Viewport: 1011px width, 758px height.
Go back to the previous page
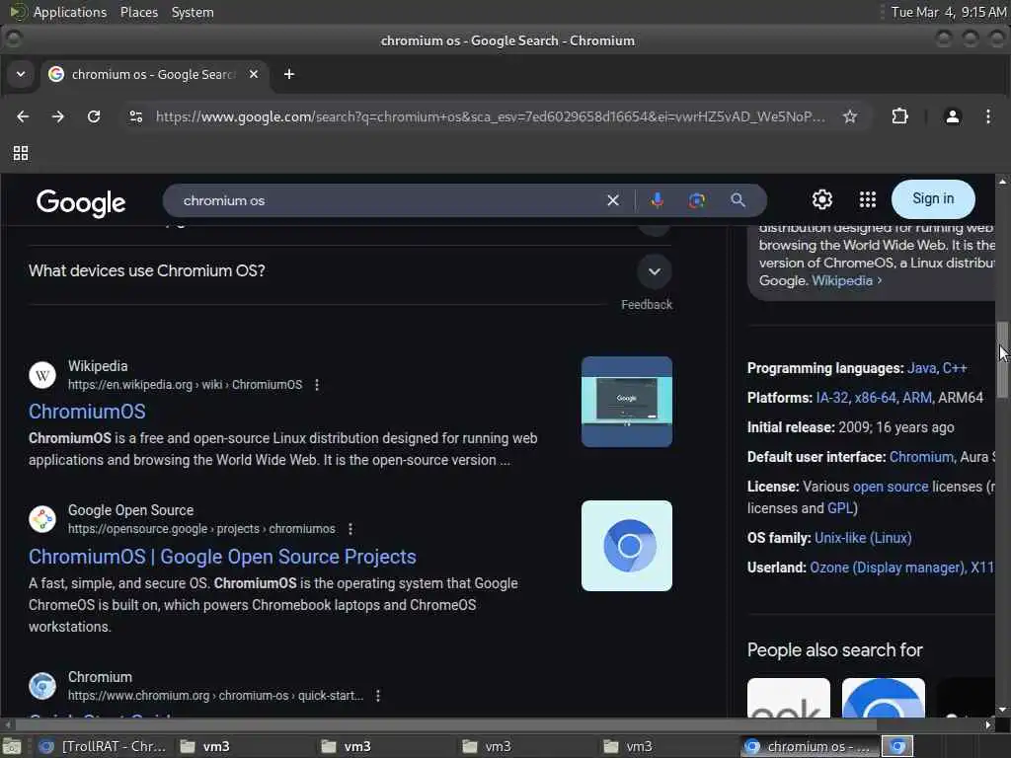pos(23,116)
